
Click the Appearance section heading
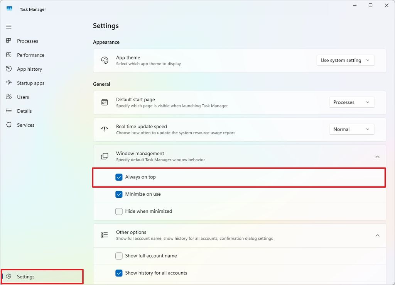point(106,42)
